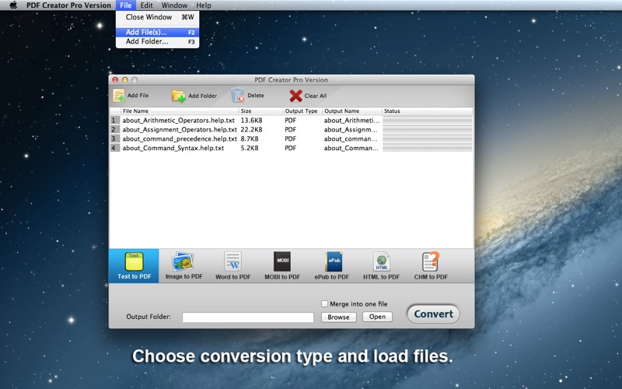
Task: Click the Clear All red X icon
Action: click(x=295, y=96)
